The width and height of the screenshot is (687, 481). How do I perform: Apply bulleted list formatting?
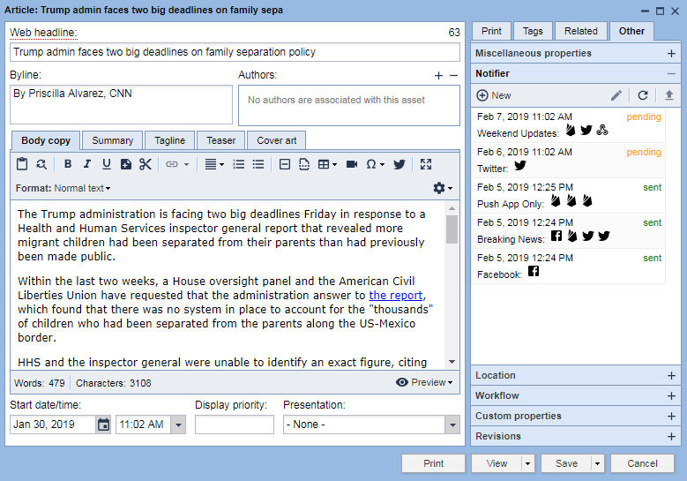[258, 164]
